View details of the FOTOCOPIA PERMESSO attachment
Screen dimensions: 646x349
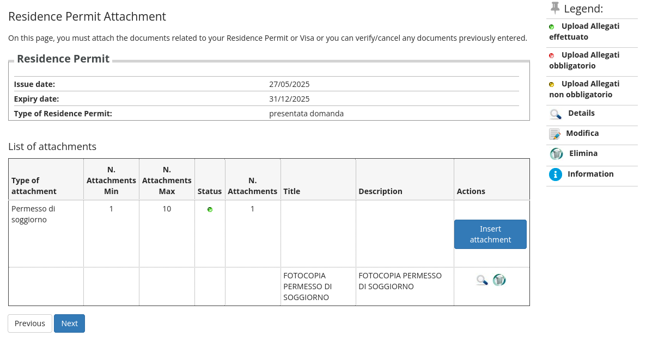[x=482, y=280]
